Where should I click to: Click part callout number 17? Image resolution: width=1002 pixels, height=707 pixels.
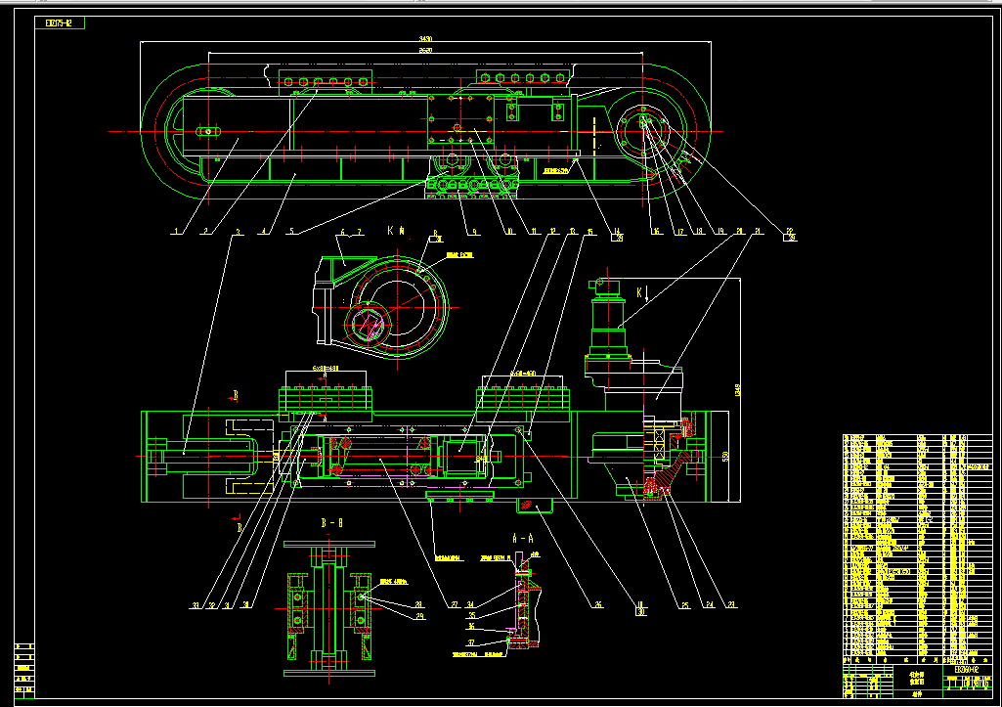coord(680,232)
